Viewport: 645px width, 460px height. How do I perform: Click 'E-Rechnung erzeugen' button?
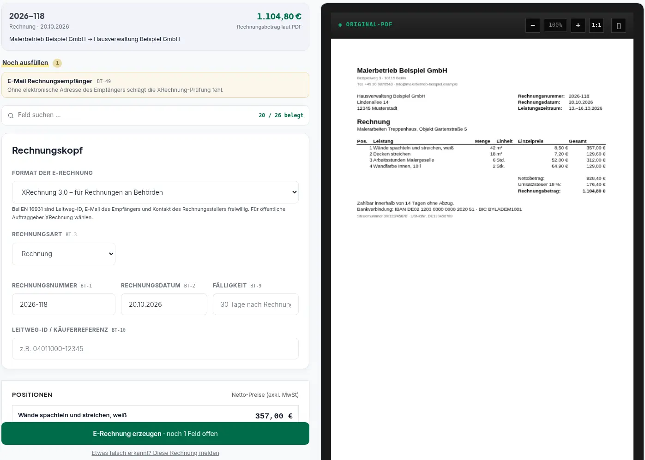[155, 434]
